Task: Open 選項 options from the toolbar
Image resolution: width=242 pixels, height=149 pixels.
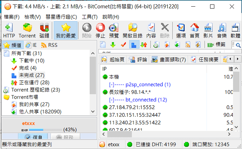Action: tap(181, 30)
